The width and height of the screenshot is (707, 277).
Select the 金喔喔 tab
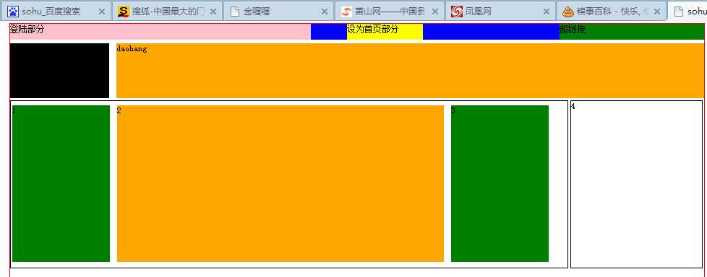278,12
